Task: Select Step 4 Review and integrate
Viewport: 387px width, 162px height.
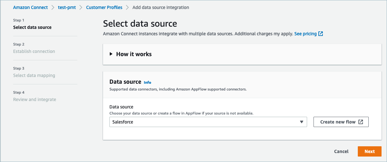Action: (35, 99)
